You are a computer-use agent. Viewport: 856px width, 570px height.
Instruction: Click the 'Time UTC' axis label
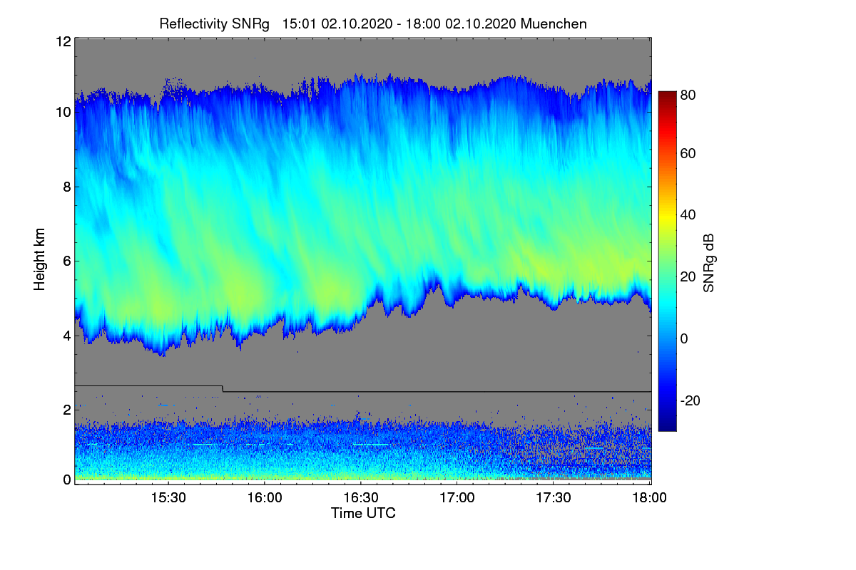coord(363,513)
